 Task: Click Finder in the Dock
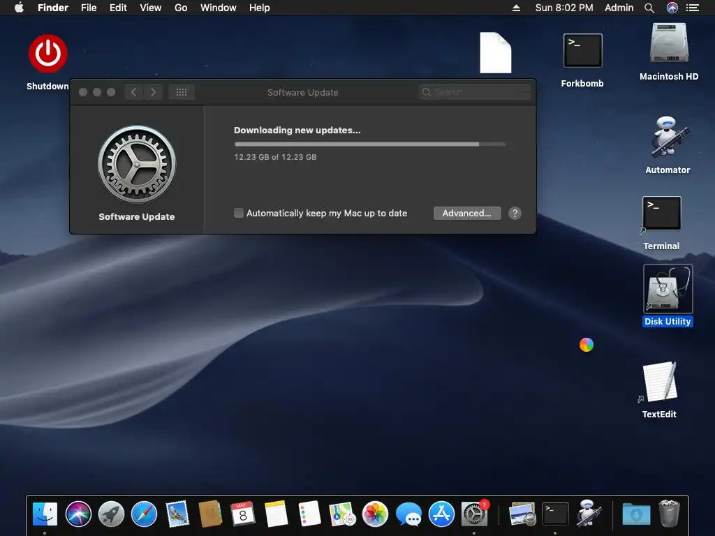[45, 514]
